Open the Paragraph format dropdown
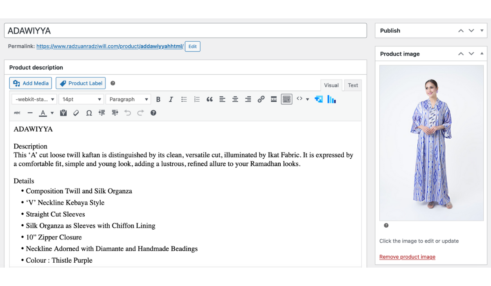The width and height of the screenshot is (491, 286). pyautogui.click(x=128, y=99)
